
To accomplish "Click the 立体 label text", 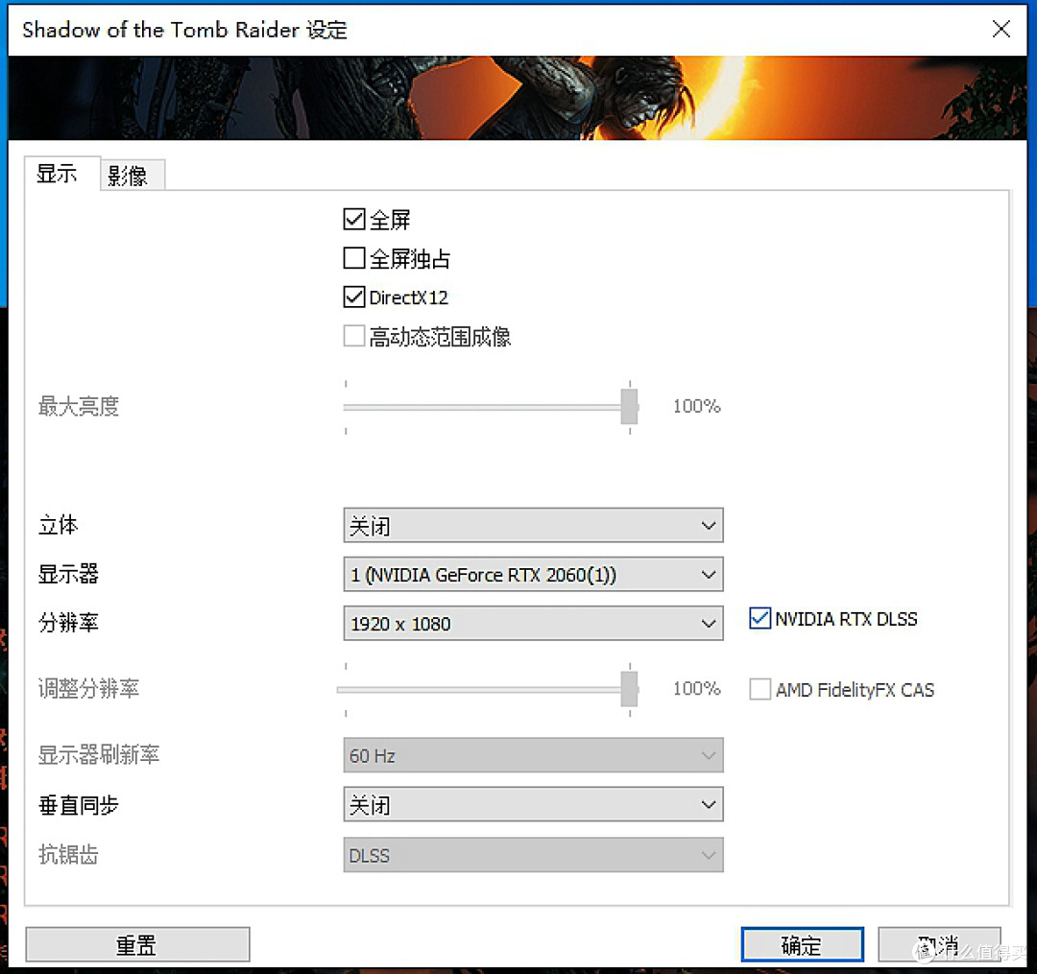I will point(59,525).
